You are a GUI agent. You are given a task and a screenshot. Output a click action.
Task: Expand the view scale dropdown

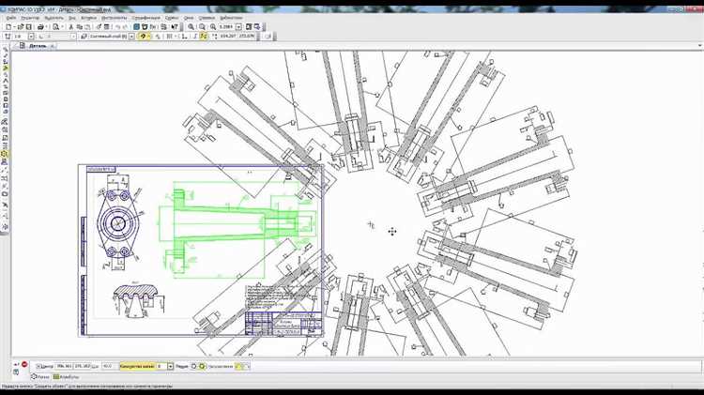click(238, 27)
